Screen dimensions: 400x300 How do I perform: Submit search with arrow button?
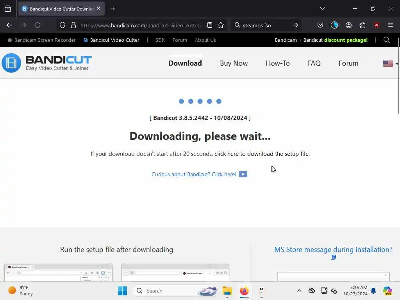(295, 25)
